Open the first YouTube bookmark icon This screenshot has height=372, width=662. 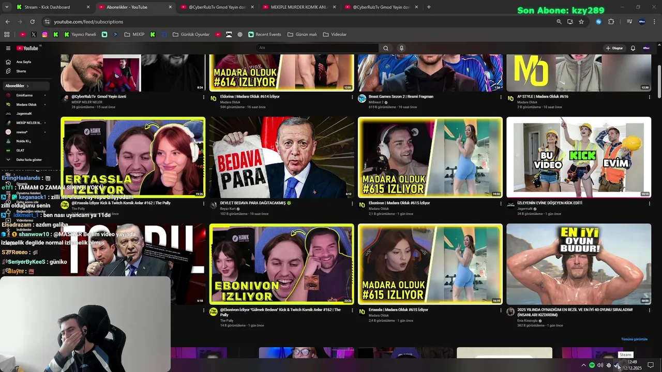23,35
